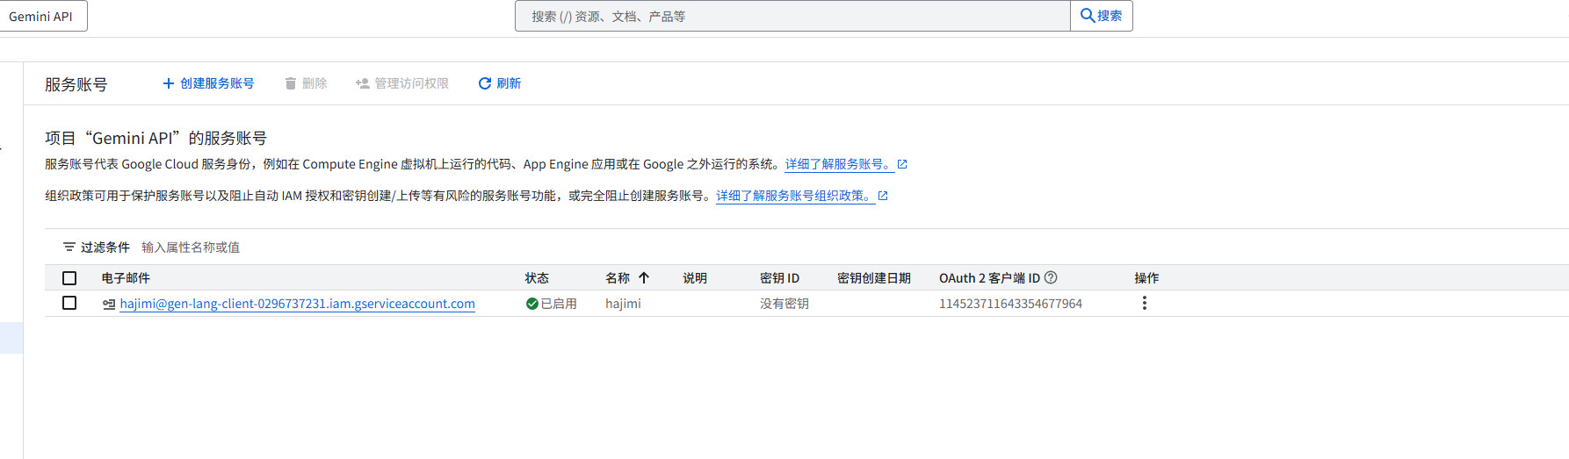Select the checkbox for the hajimi service account row
The width and height of the screenshot is (1569, 459).
(x=69, y=303)
